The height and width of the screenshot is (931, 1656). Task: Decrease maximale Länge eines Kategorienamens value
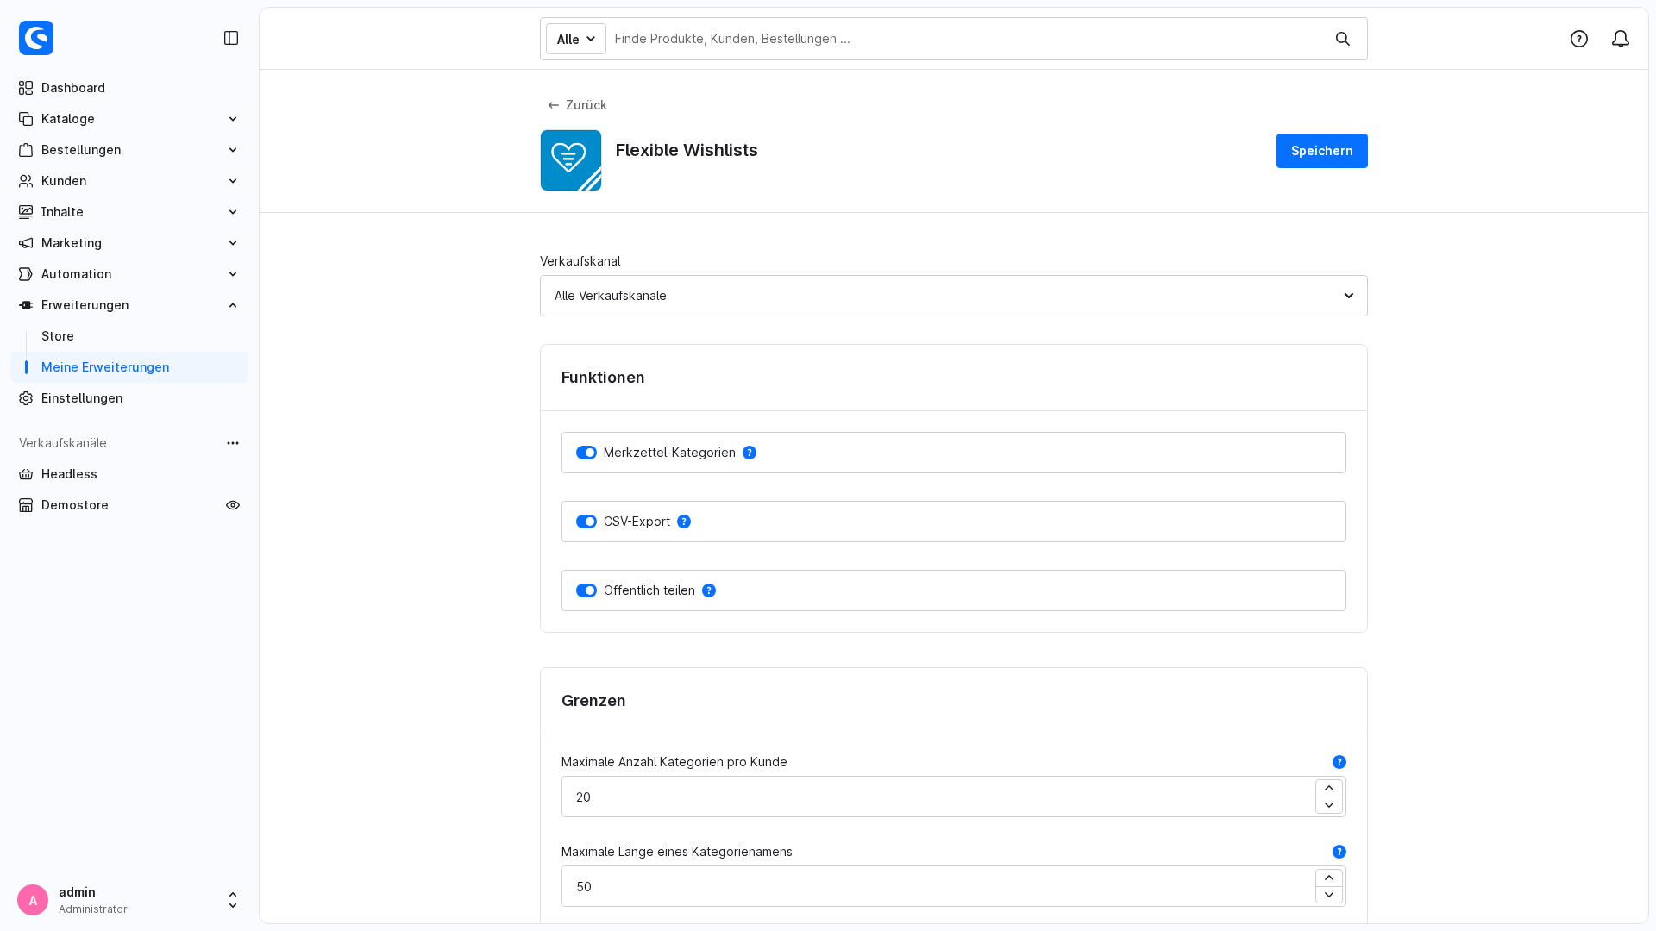pos(1329,895)
